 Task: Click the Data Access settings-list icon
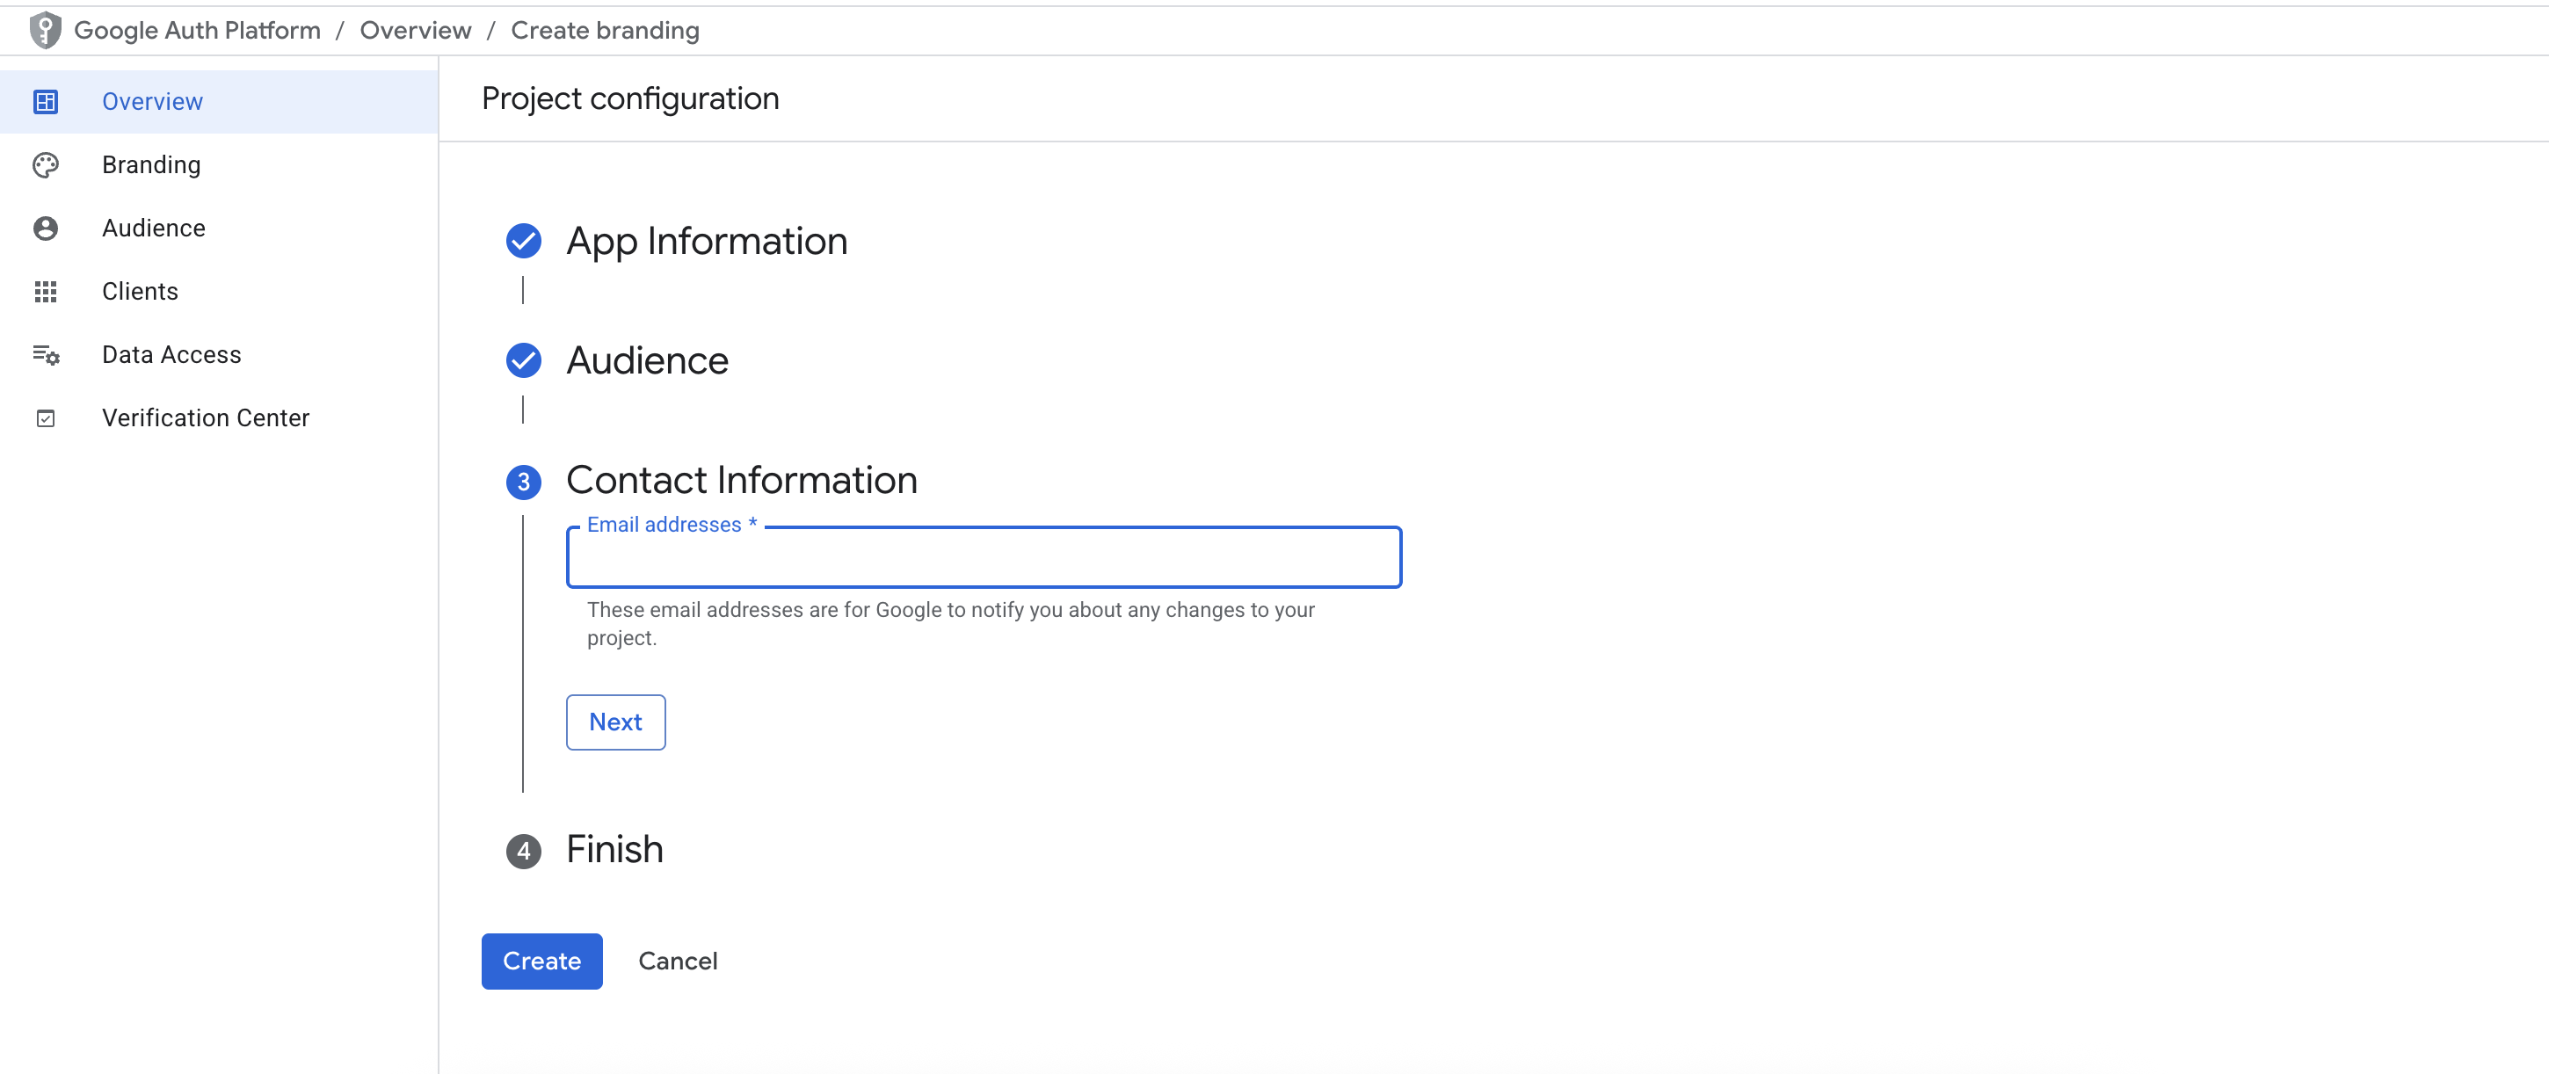click(x=46, y=354)
